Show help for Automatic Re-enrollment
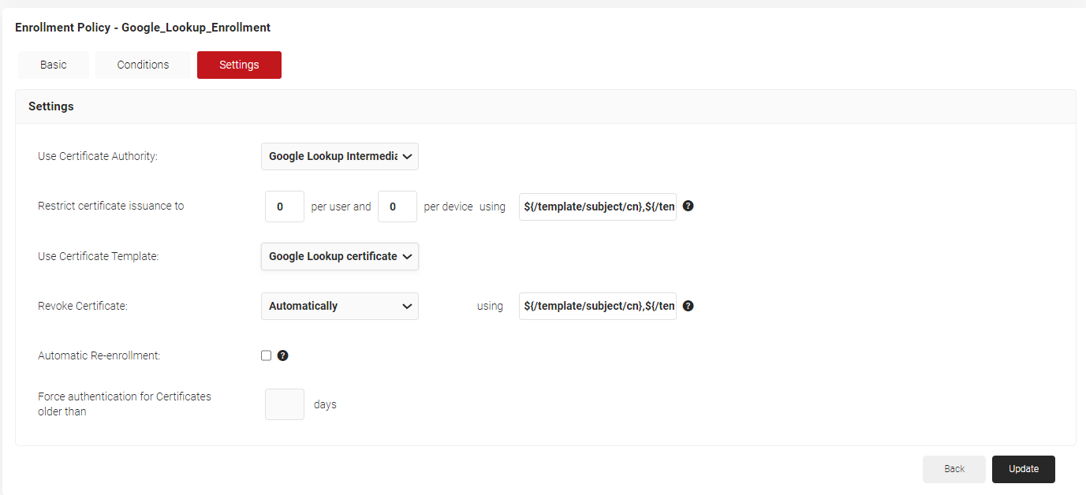The width and height of the screenshot is (1086, 495). [283, 355]
